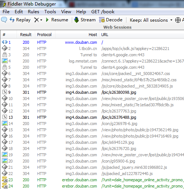Select session 23 JS script icon
The height and width of the screenshot is (189, 184).
[x=5, y=180]
